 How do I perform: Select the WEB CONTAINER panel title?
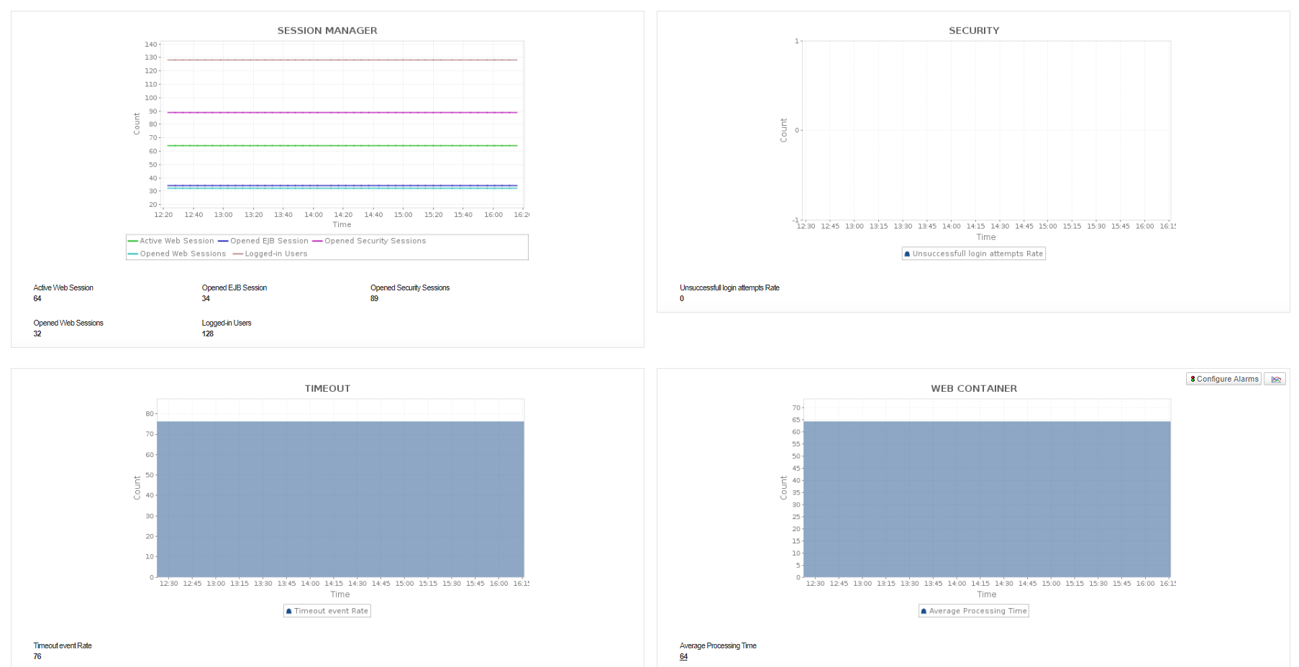click(973, 388)
